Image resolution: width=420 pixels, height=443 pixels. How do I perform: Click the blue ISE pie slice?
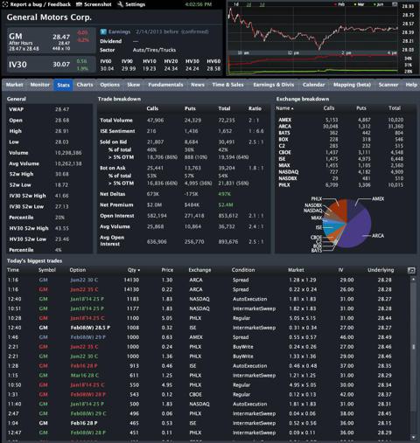coord(331,228)
